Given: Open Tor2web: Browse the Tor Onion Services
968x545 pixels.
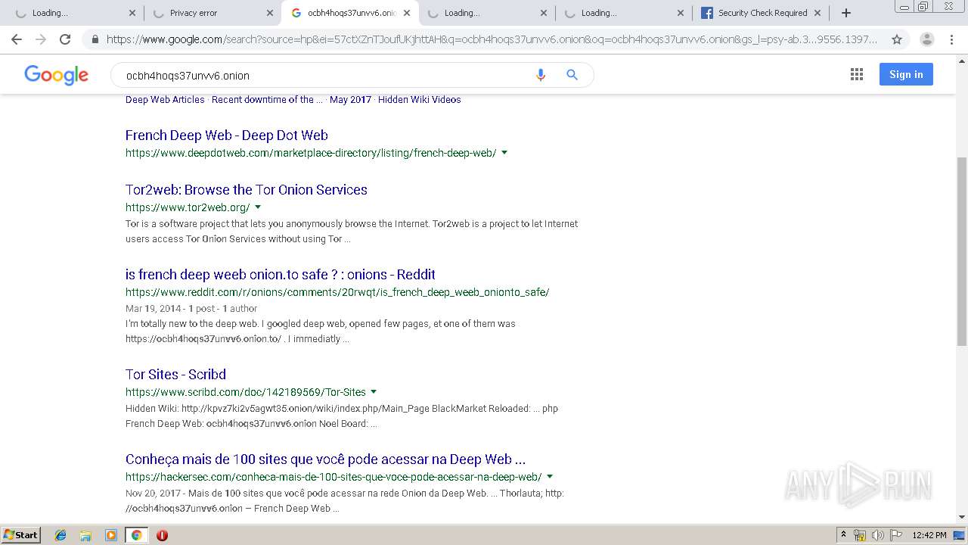Looking at the screenshot, I should point(247,190).
